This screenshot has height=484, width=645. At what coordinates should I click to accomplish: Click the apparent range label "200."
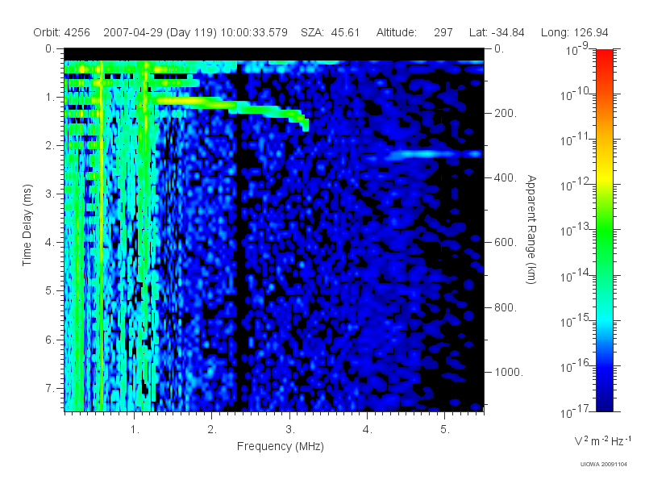[506, 113]
